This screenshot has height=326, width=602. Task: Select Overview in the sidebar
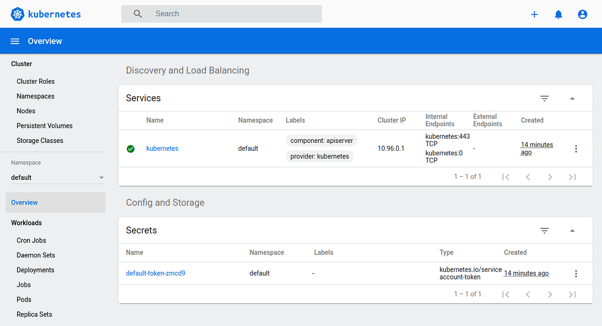click(x=24, y=202)
